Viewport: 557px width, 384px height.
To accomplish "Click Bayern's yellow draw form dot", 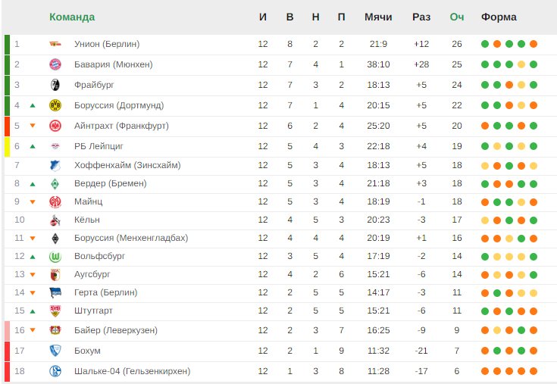I will point(521,64).
